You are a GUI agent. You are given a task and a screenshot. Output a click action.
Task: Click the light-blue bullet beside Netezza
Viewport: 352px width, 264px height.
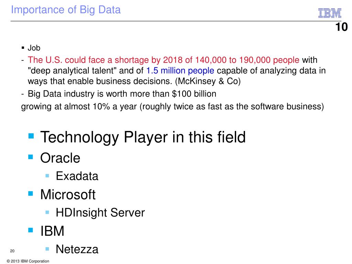47,249
